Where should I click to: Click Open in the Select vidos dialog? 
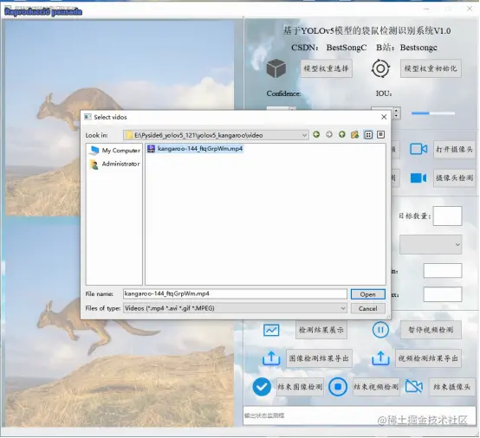click(x=367, y=294)
